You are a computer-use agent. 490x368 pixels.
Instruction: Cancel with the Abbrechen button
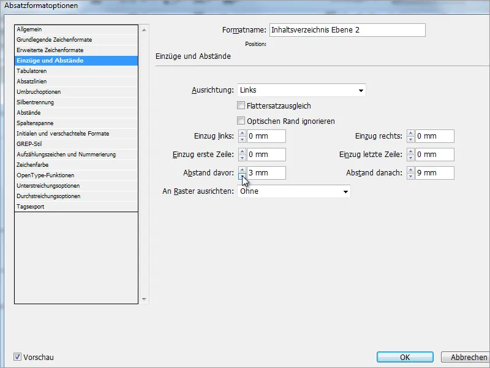pyautogui.click(x=466, y=357)
